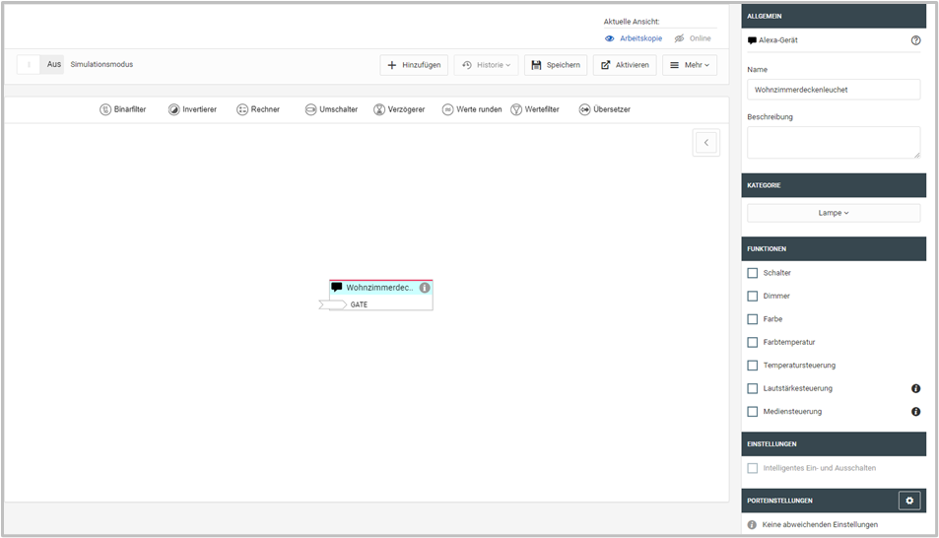Click help icon next to Alexa-Gerät
The height and width of the screenshot is (538, 939).
click(915, 40)
